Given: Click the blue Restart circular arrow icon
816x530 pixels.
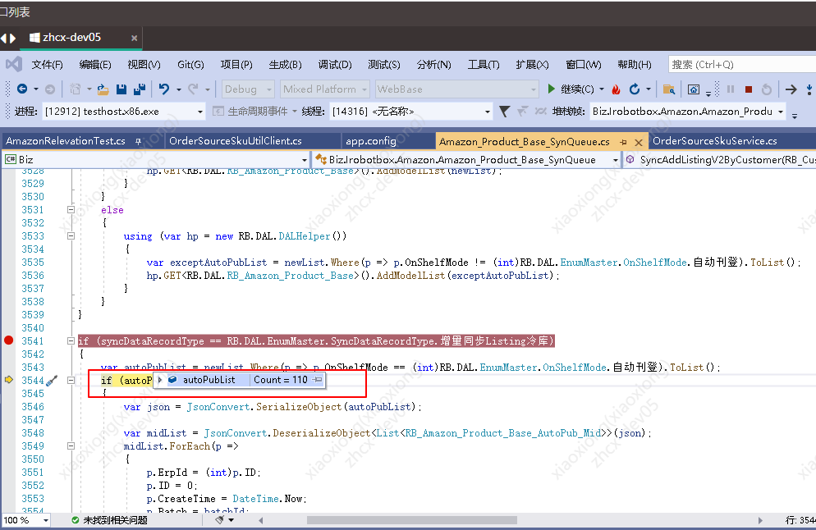Looking at the screenshot, I should pyautogui.click(x=635, y=89).
